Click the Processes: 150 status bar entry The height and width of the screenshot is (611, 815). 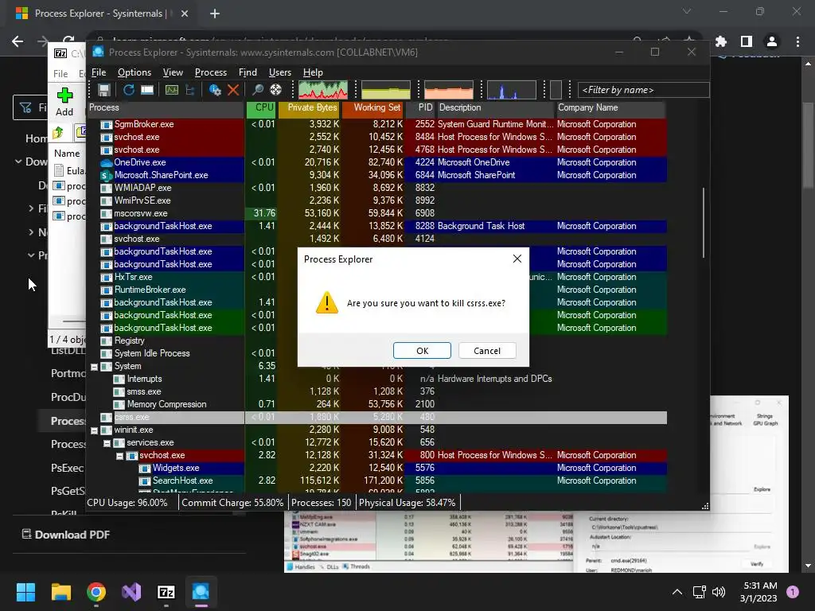point(321,503)
